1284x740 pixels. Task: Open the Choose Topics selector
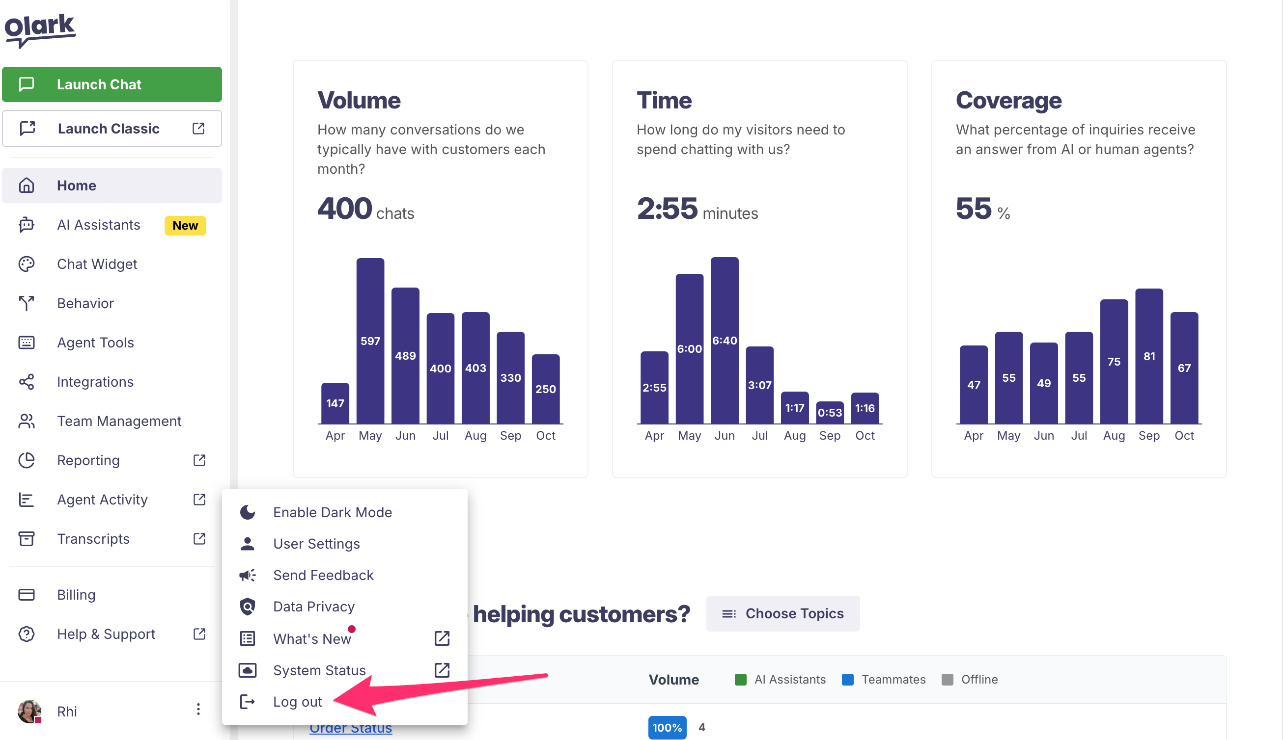[x=782, y=613]
